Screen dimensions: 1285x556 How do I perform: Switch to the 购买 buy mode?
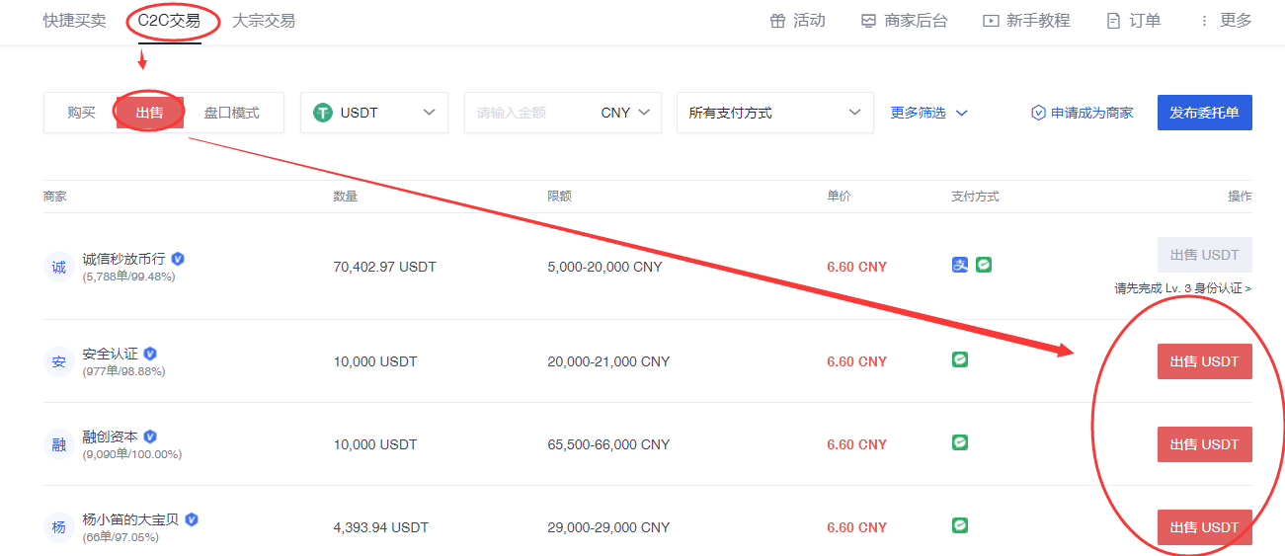coord(81,113)
